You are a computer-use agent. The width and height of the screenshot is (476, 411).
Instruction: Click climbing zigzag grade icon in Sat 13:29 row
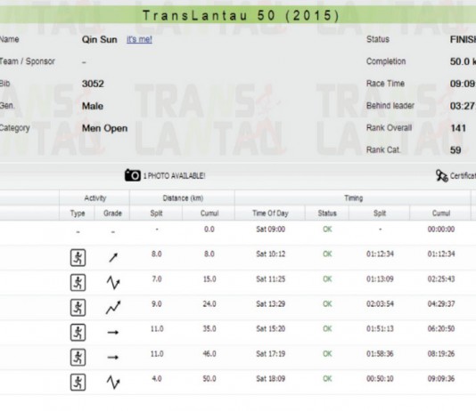coord(113,308)
